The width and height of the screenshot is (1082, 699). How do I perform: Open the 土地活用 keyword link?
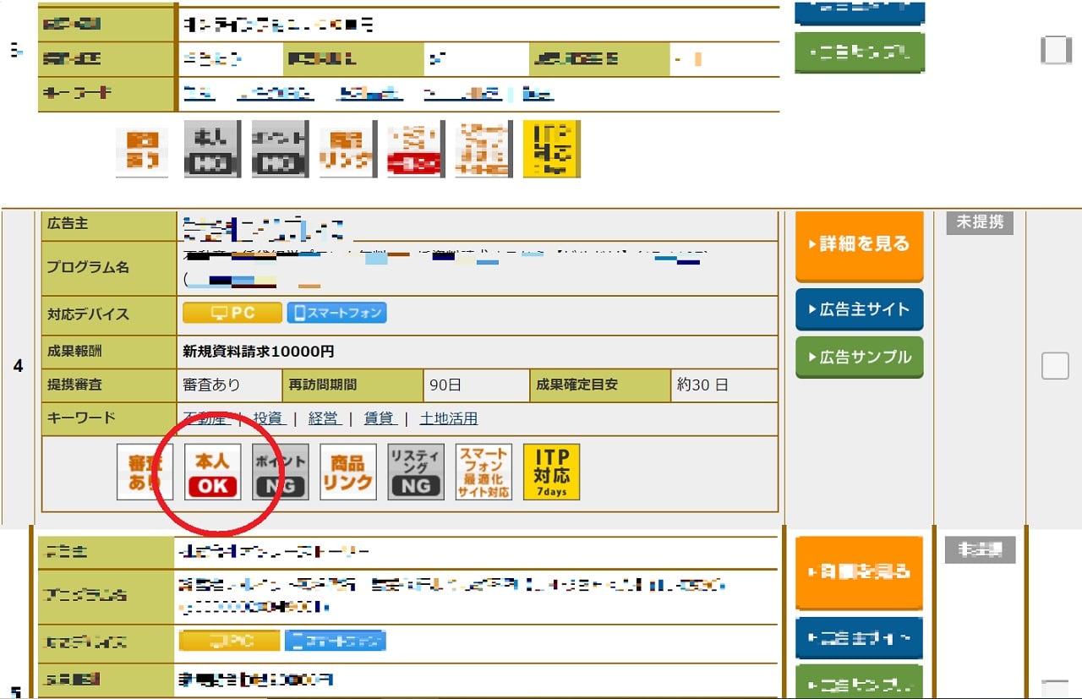[449, 418]
